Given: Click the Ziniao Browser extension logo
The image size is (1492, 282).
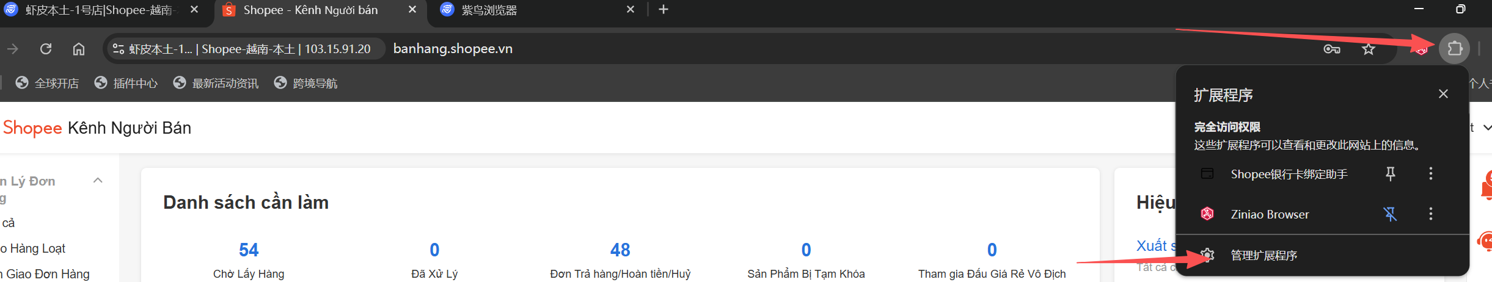Looking at the screenshot, I should click(1207, 214).
